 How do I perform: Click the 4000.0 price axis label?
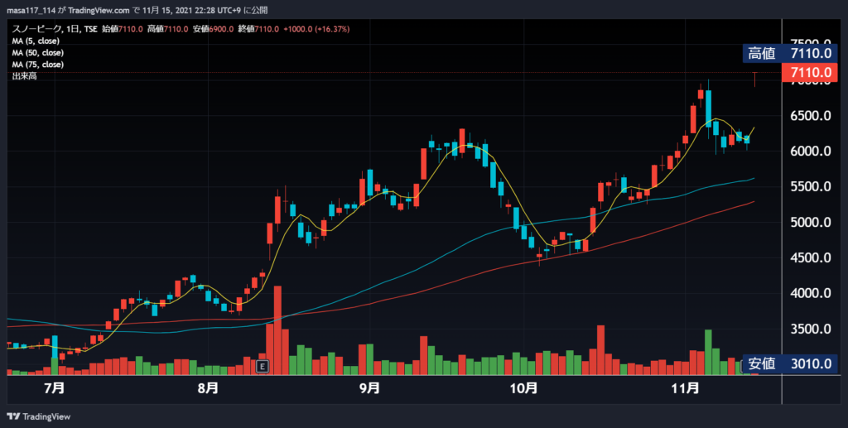coord(810,293)
